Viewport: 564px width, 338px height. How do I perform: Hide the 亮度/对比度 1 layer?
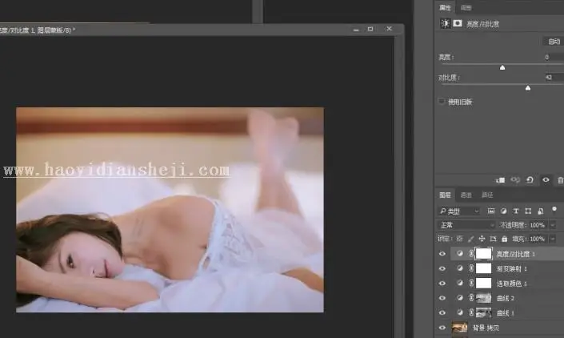point(442,254)
